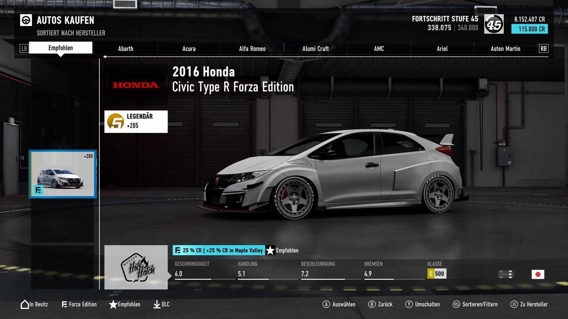568x319 pixels.
Task: Click the In Besitz legend text
Action: pyautogui.click(x=39, y=304)
